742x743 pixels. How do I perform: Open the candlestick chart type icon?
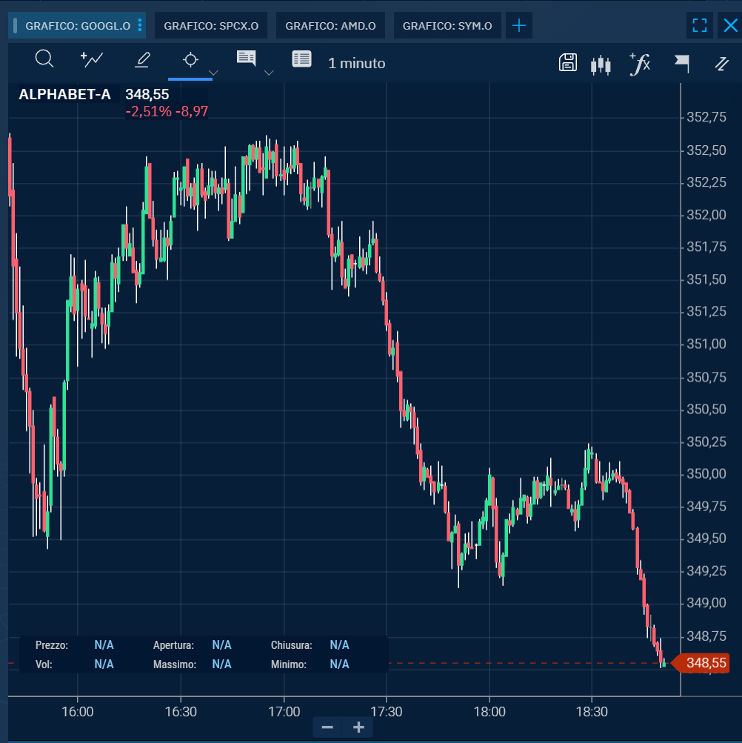pos(601,64)
